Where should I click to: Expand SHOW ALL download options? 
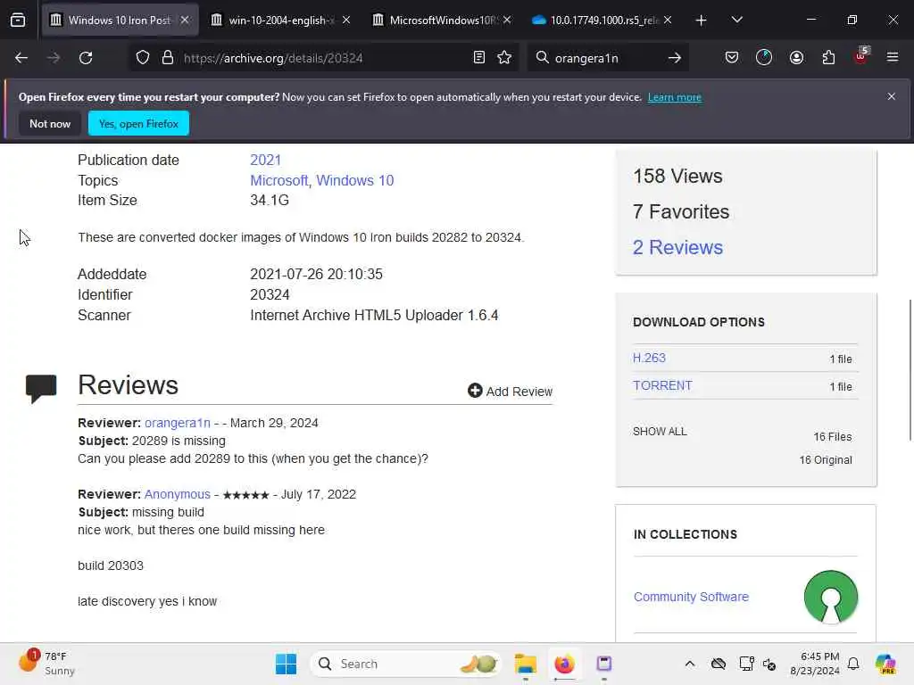click(x=660, y=432)
